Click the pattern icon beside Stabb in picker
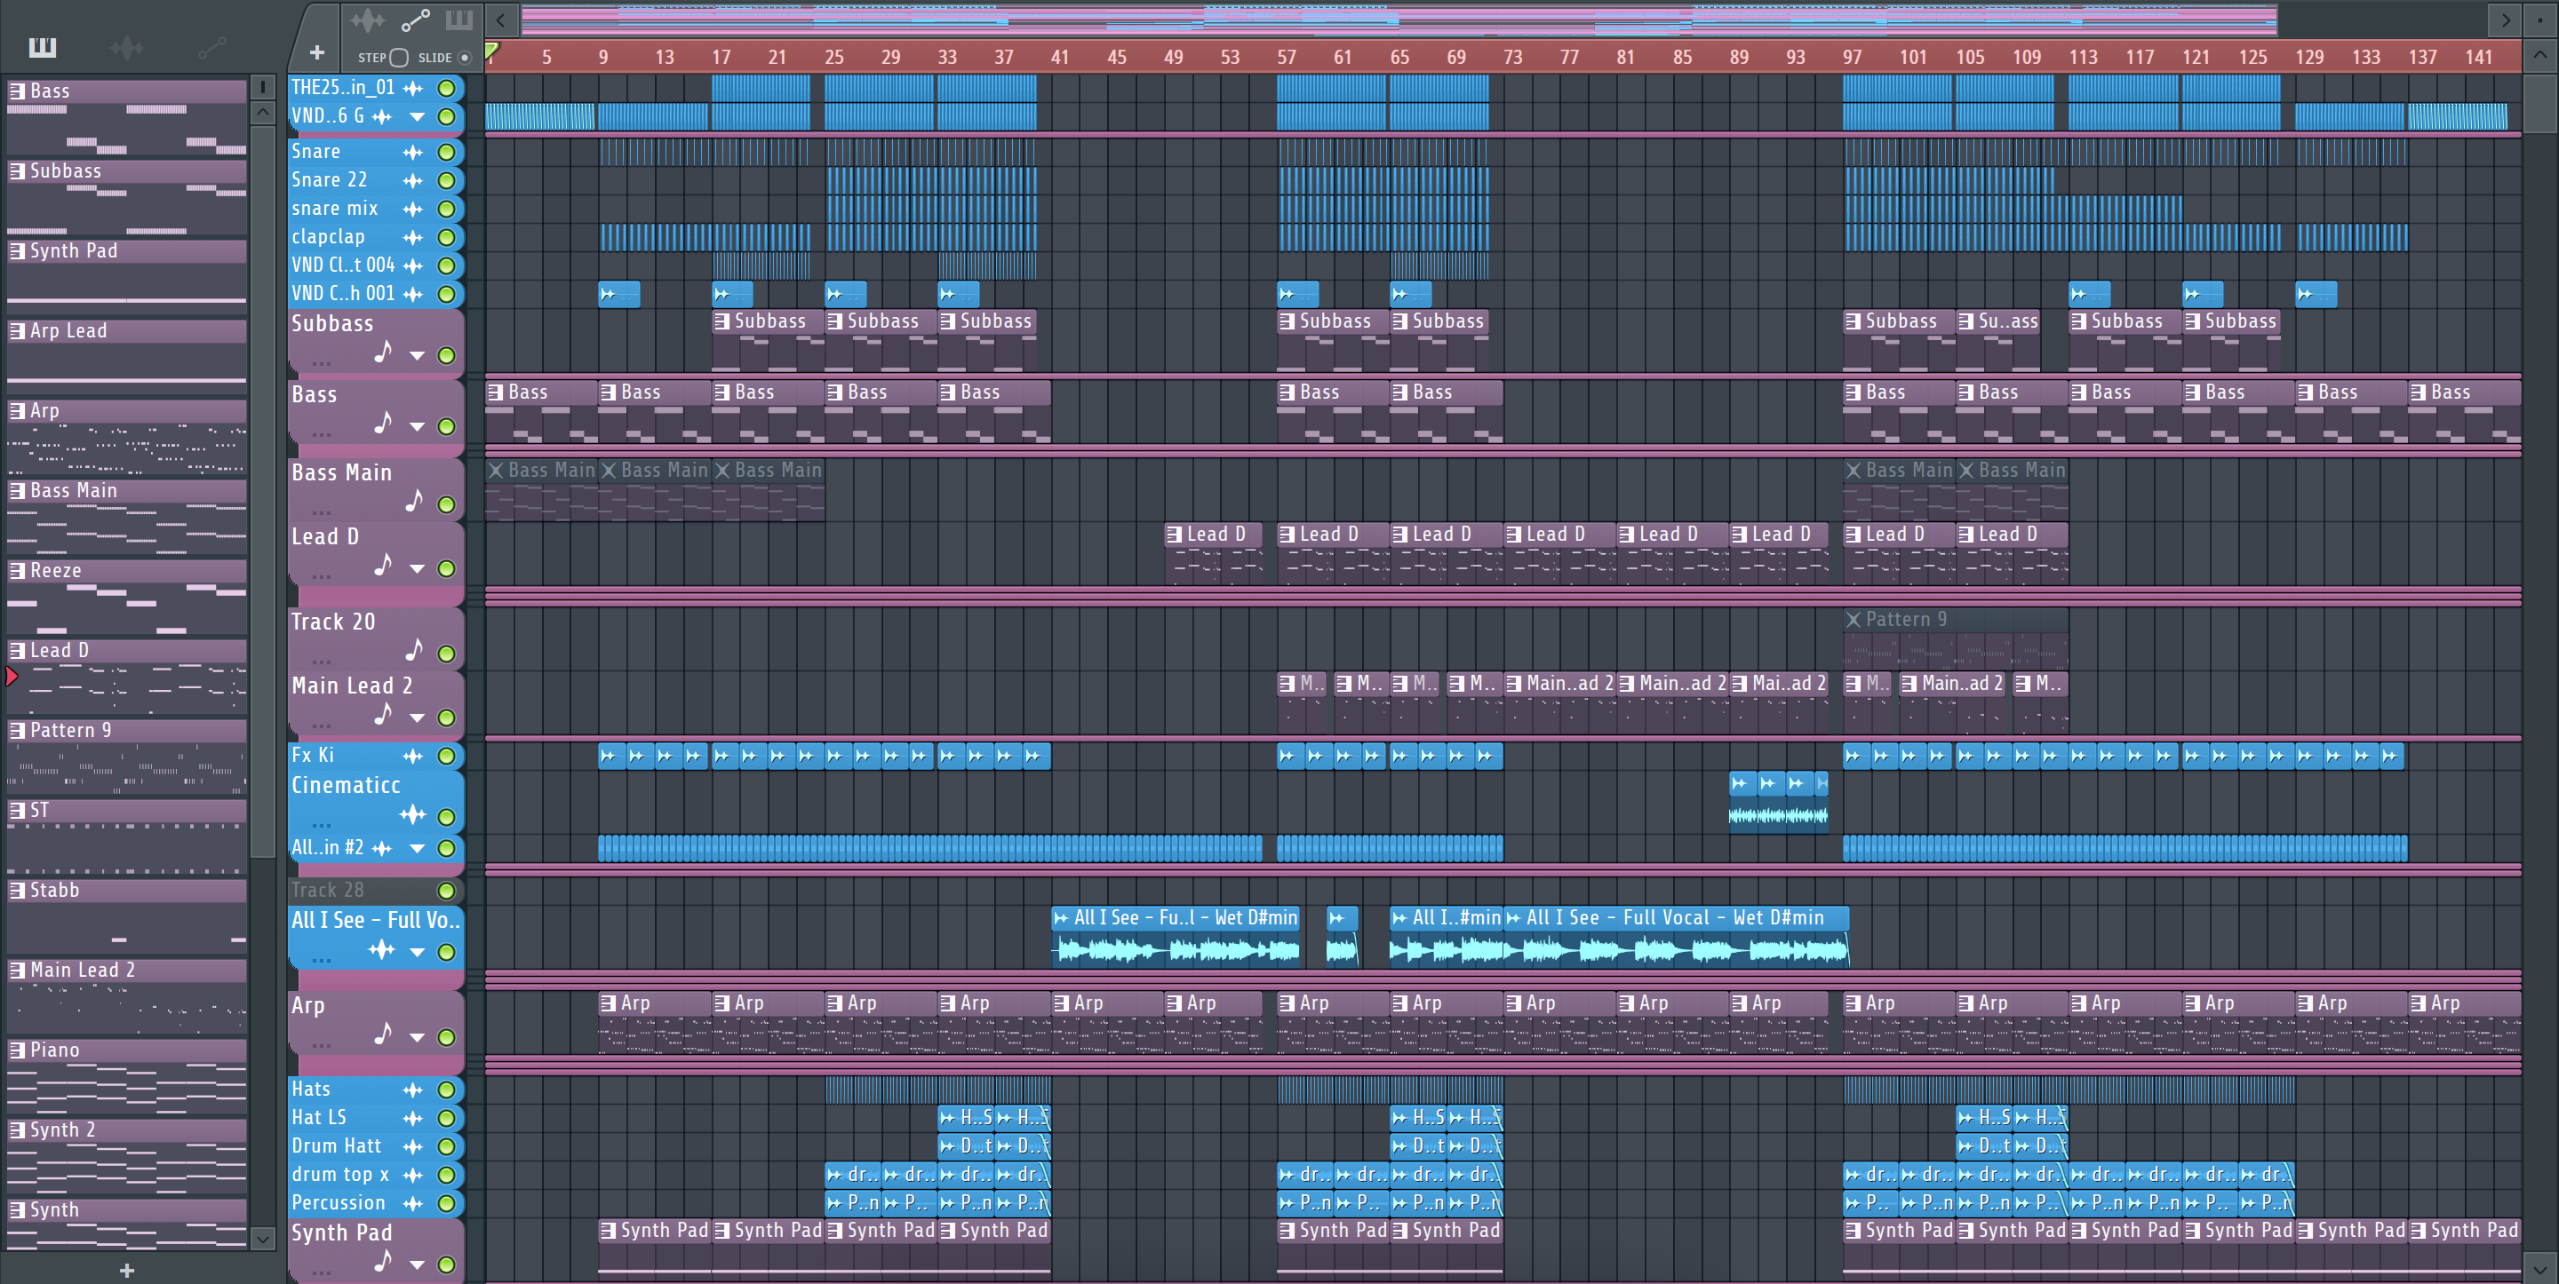The height and width of the screenshot is (1284, 2559). click(x=17, y=890)
